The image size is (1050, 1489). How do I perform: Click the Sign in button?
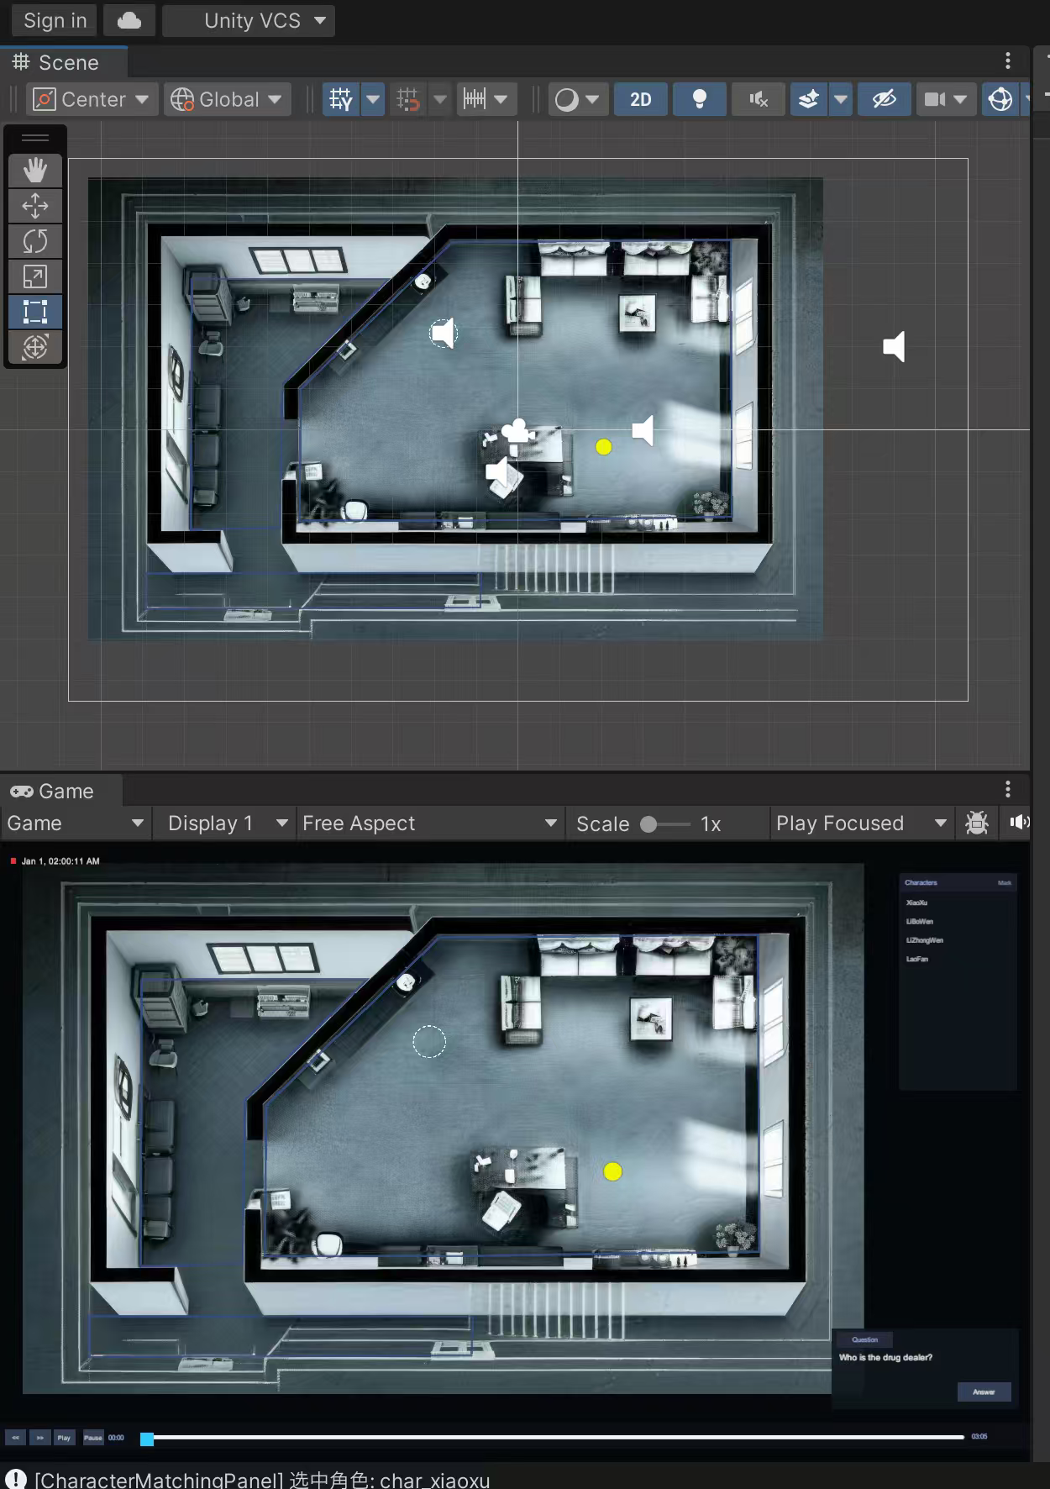coord(55,20)
